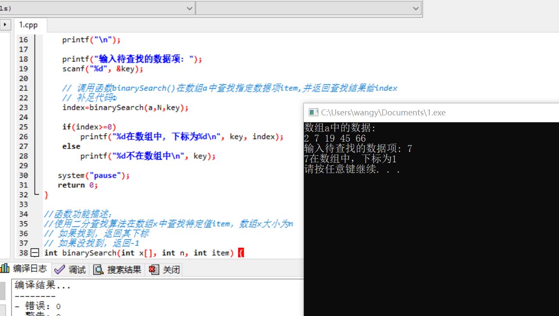This screenshot has width=559, height=316.
Task: Click the 错误: 0 entry in compile log
Action: pyautogui.click(x=37, y=307)
